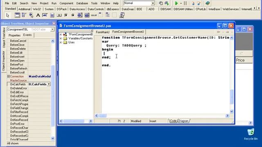Open the Object Inspector side tab
Image resolution: width=262 pixels, height=147 pixels.
pyautogui.click(x=4, y=61)
